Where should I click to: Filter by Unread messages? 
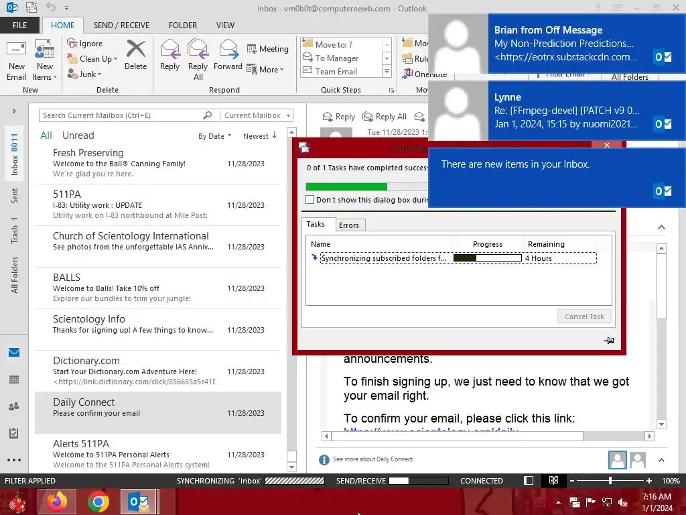point(78,135)
